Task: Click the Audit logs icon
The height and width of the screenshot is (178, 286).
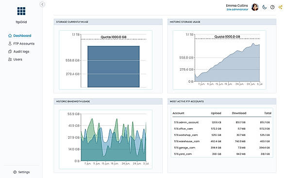Action: 10,52
